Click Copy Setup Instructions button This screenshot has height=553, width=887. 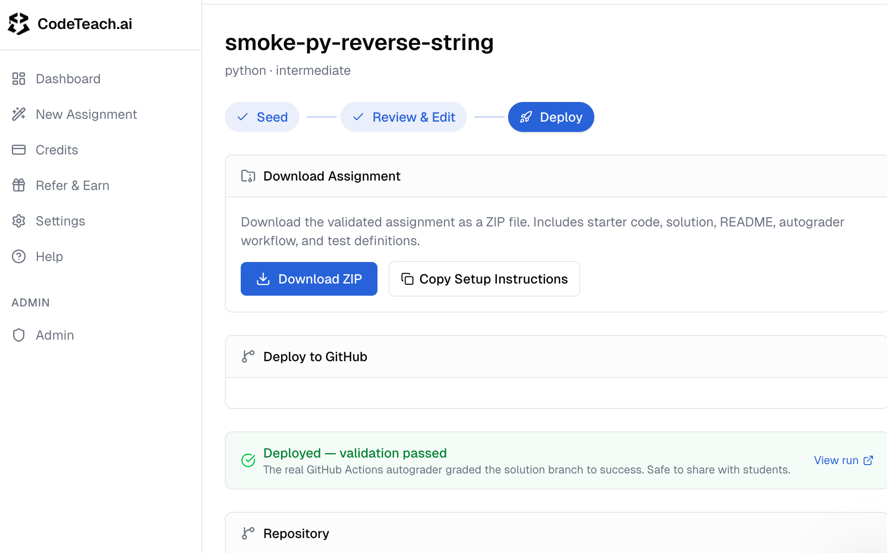[x=484, y=279]
